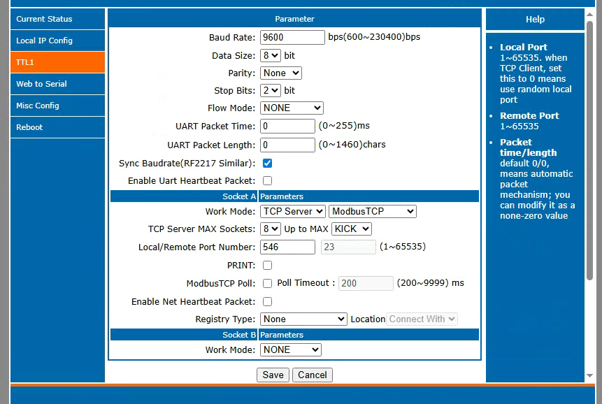This screenshot has height=404, width=602.
Task: Click the Baud Rate input field
Action: click(292, 37)
